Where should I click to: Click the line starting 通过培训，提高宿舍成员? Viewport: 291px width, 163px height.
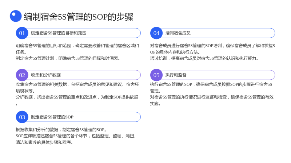(x=204, y=58)
